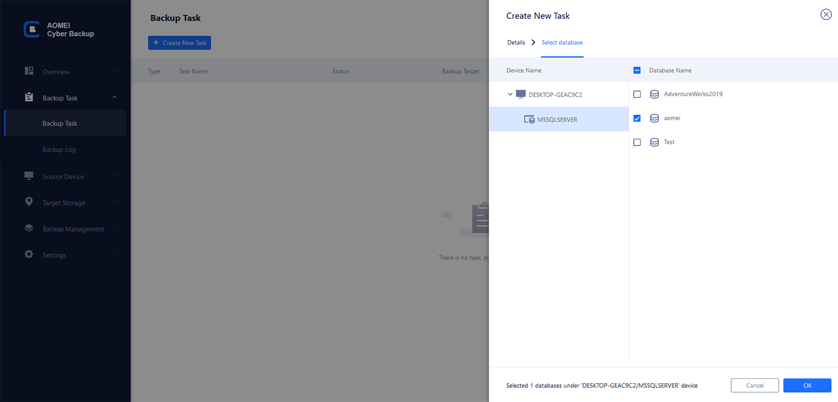Toggle the select-all Database Name checkbox
Image resolution: width=838 pixels, height=402 pixels.
tap(637, 70)
